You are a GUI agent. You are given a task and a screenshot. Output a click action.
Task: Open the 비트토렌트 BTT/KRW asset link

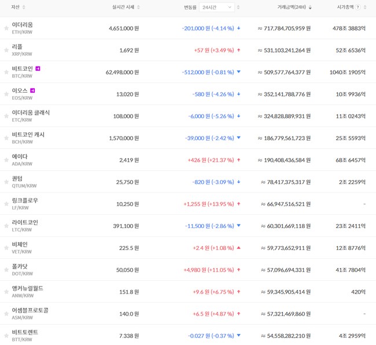click(25, 336)
